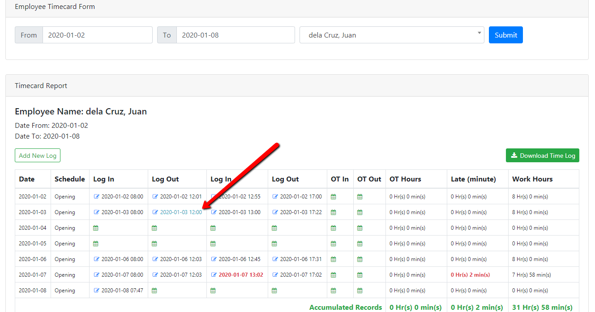Click the To date field 2020-01-08

pyautogui.click(x=235, y=35)
